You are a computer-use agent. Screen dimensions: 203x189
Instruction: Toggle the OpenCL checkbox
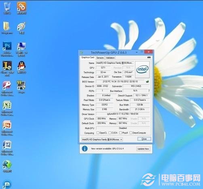pyautogui.click(x=98, y=133)
